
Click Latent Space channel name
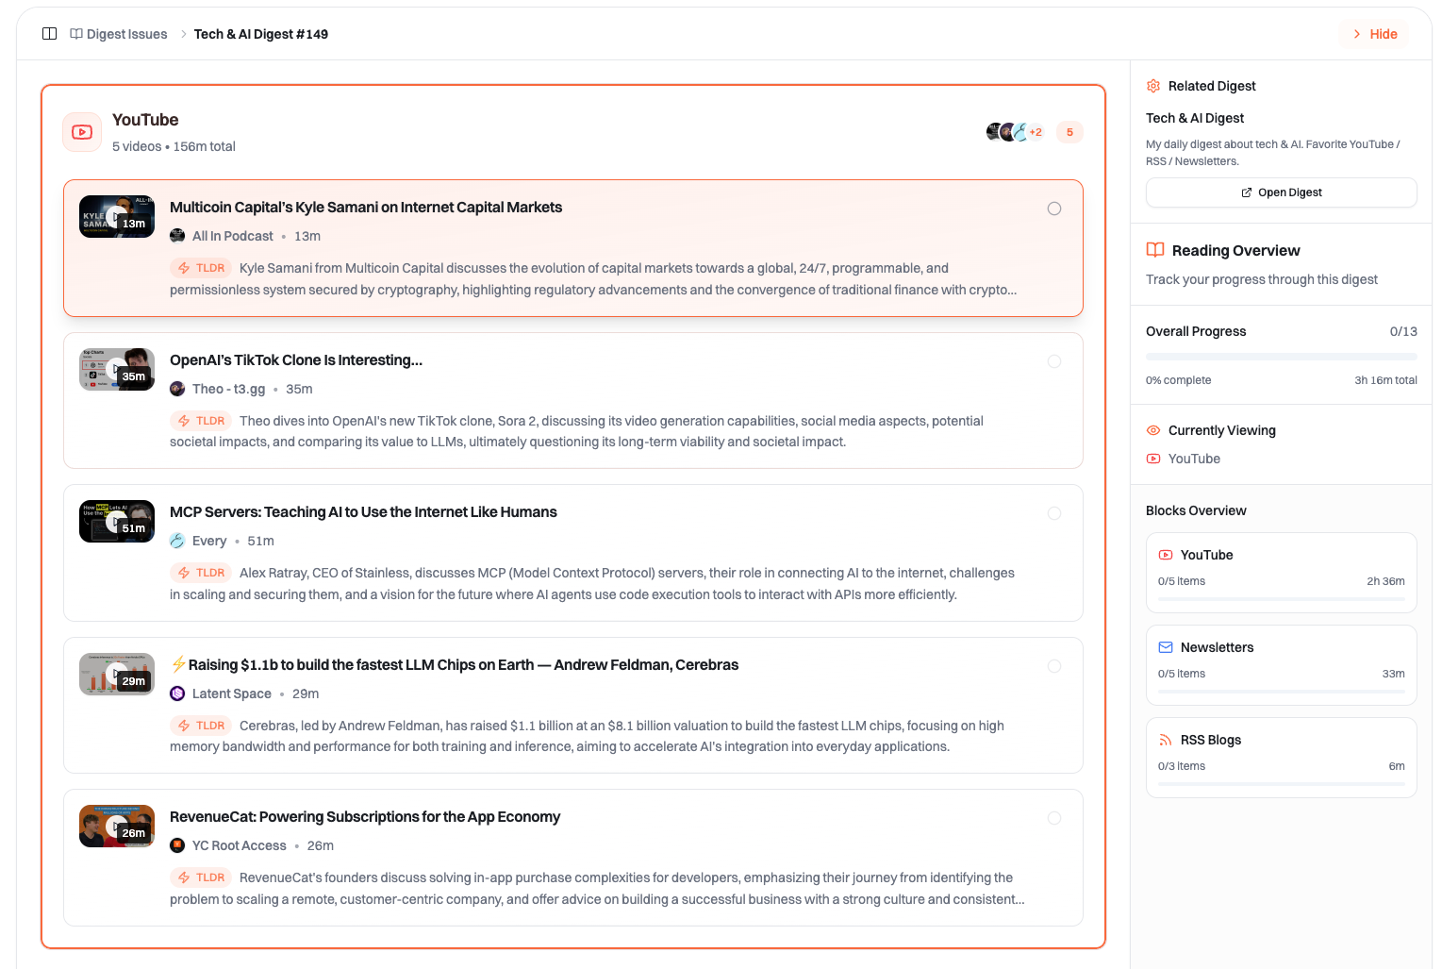[x=232, y=693]
